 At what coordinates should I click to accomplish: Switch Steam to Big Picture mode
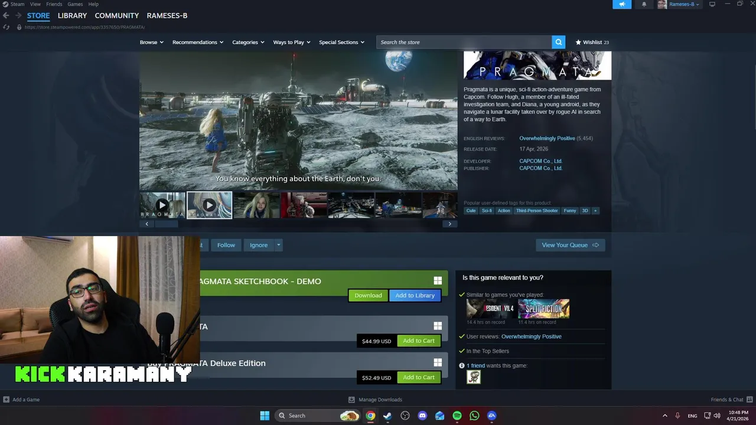(712, 4)
